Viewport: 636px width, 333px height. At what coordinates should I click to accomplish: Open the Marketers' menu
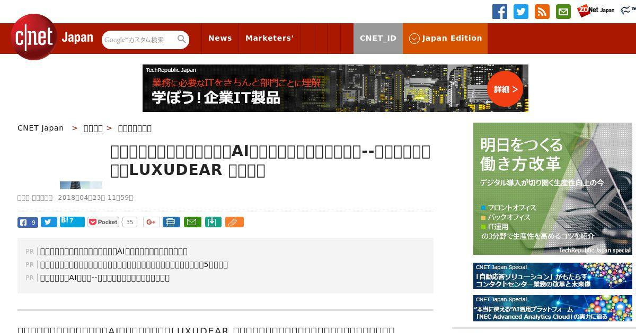(x=269, y=38)
